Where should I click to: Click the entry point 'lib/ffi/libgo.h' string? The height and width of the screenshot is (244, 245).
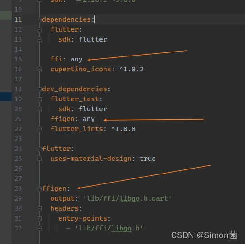pyautogui.click(x=109, y=228)
